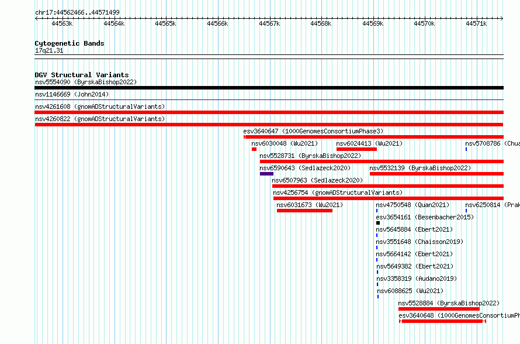Click the nsv5708786 variant label
The width and height of the screenshot is (520, 344).
[493, 143]
